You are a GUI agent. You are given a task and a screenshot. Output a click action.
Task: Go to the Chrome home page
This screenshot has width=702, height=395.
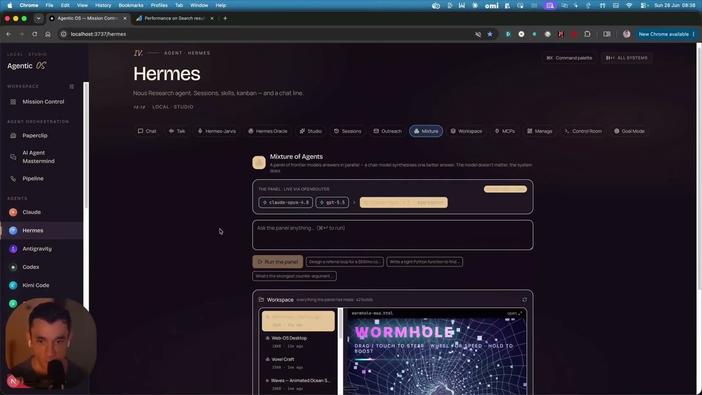click(x=48, y=34)
